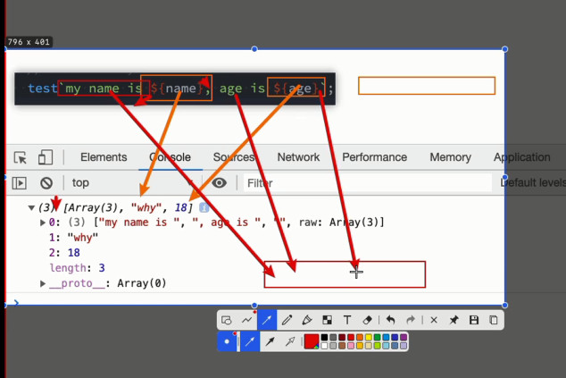Select the text annotation tool
The width and height of the screenshot is (566, 378).
[x=347, y=320]
